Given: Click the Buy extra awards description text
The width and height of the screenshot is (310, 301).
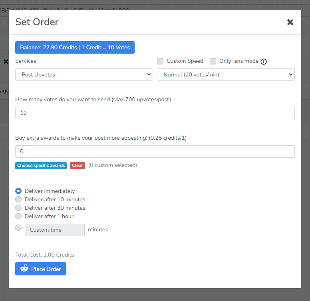Looking at the screenshot, I should coord(101,138).
